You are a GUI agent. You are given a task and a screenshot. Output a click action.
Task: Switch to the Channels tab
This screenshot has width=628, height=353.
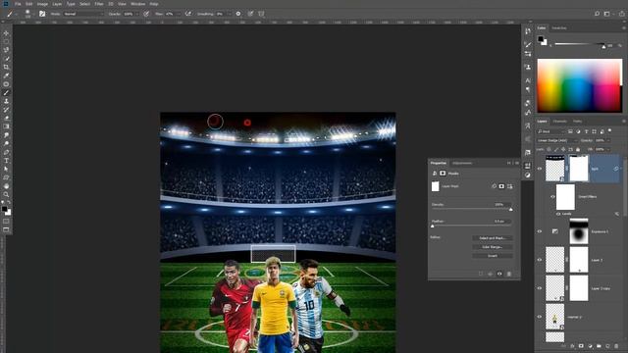(560, 121)
